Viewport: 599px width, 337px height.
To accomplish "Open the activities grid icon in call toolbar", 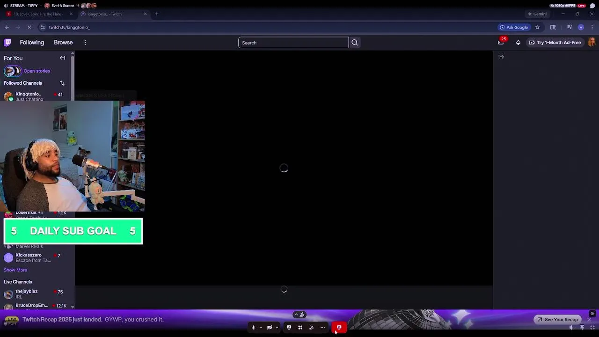I will pos(300,328).
